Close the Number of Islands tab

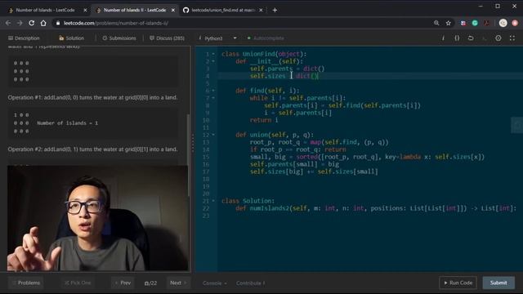[85, 11]
